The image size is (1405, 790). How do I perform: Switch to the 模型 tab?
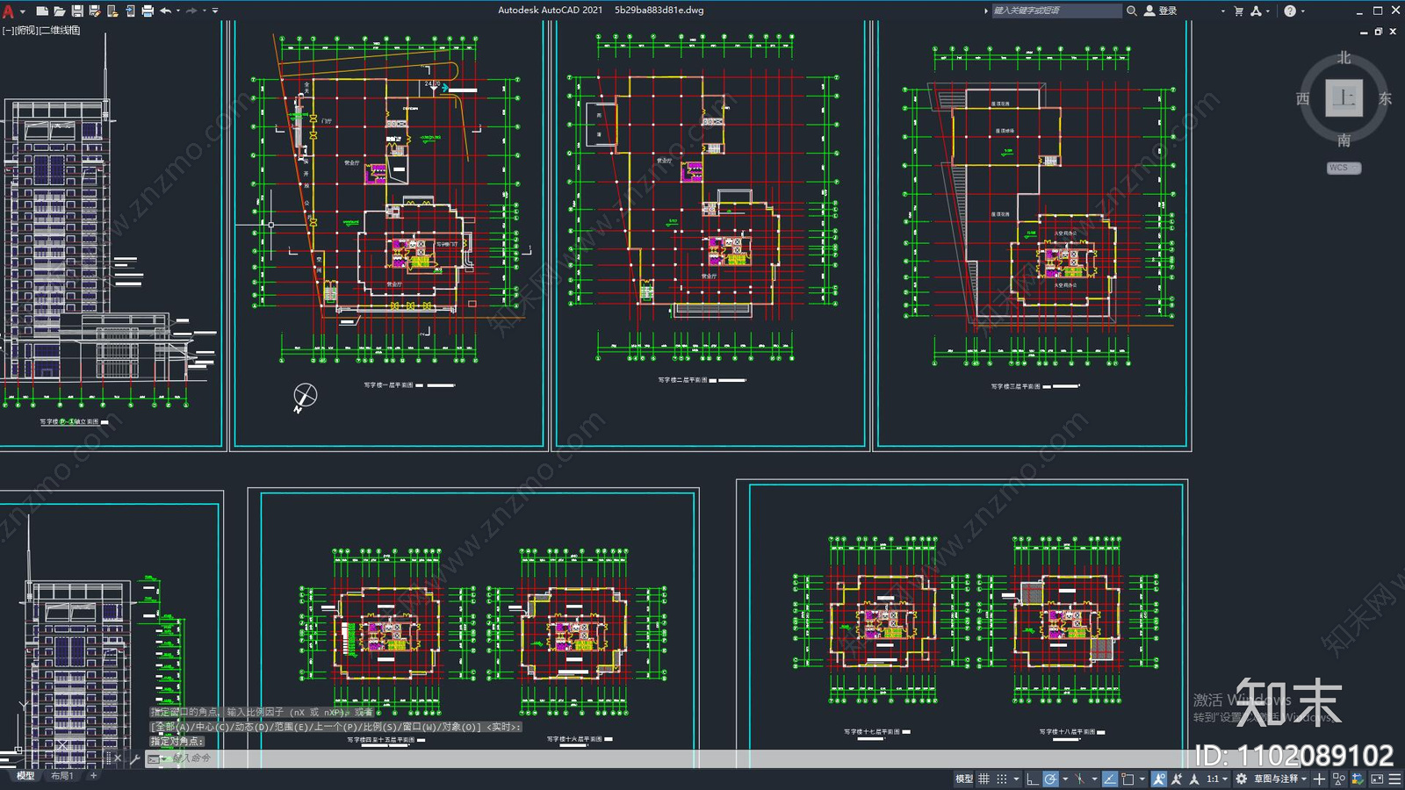point(25,775)
